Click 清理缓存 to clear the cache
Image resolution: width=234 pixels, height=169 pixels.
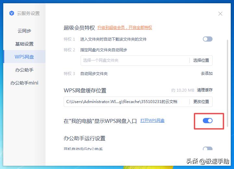(205, 90)
